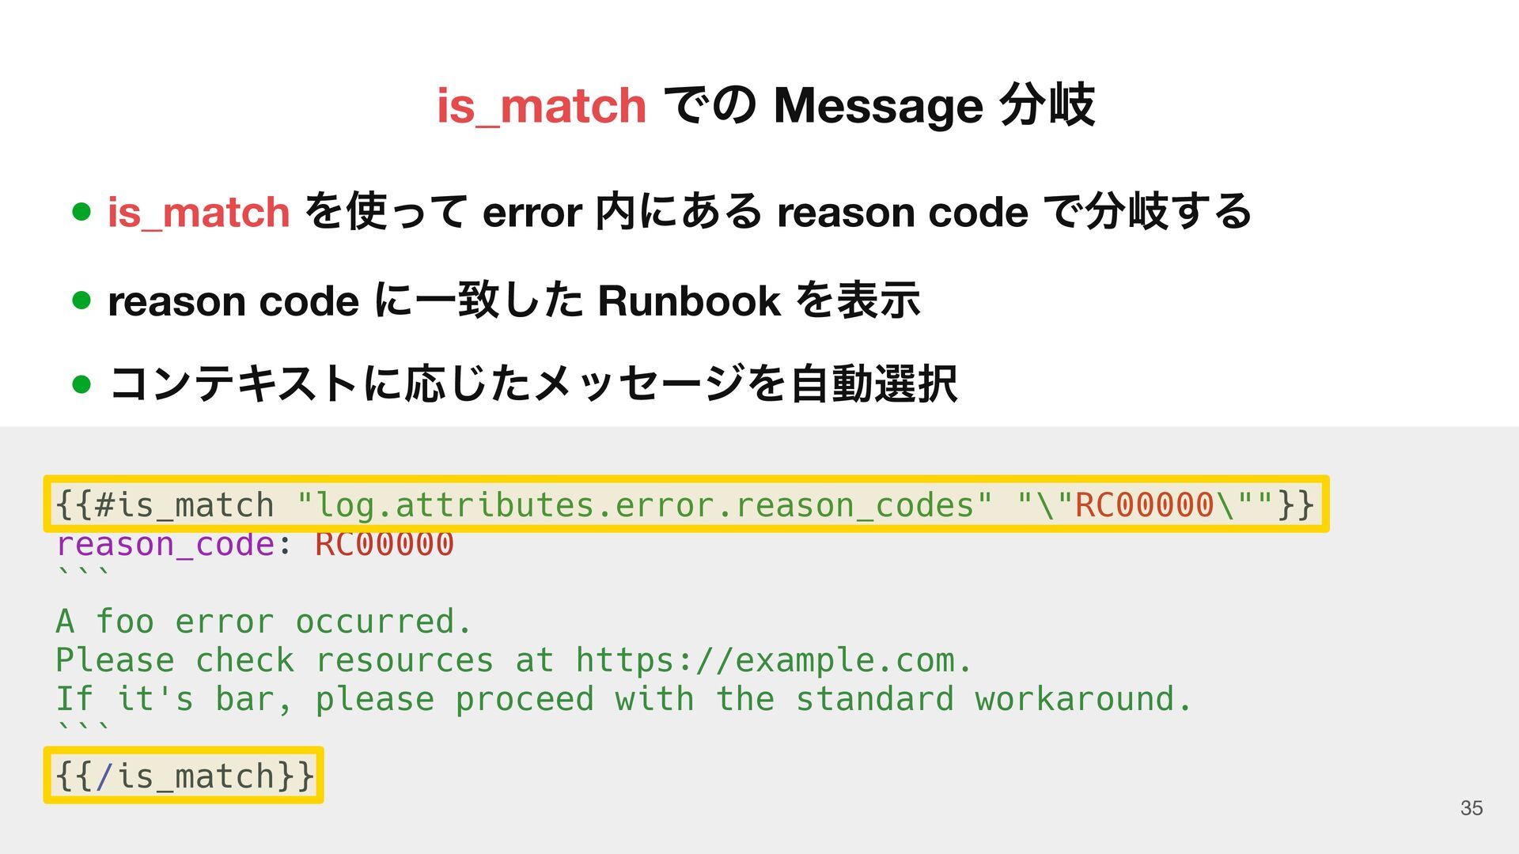Click the highlighted '{{/is_match}}' closing tag
This screenshot has height=854, width=1519.
(x=184, y=776)
